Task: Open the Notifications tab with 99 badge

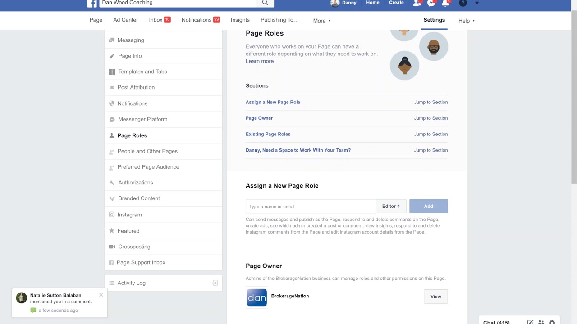Action: coord(201,20)
